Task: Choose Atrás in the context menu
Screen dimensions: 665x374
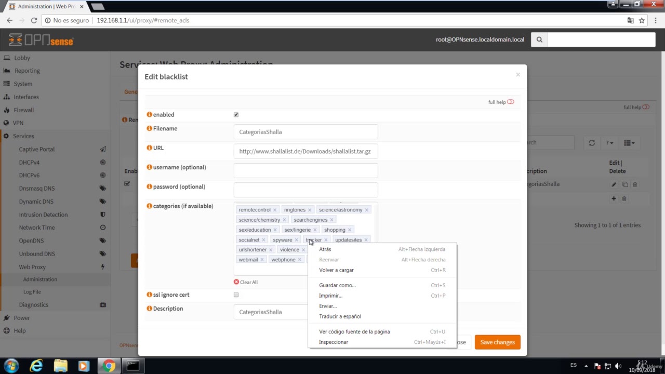Action: [x=382, y=249]
